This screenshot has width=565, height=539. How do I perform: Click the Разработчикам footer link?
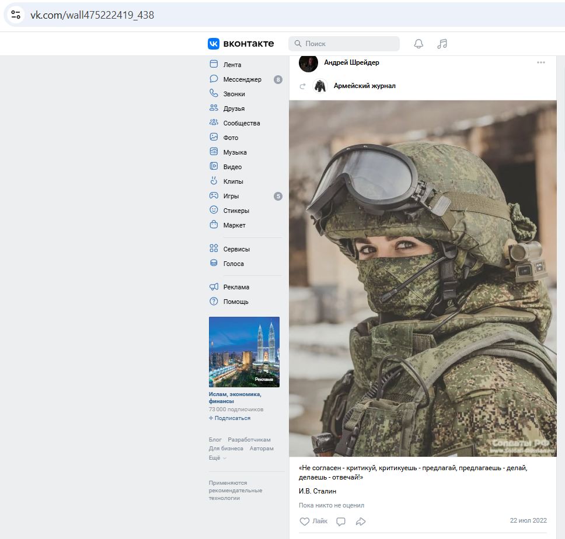249,440
